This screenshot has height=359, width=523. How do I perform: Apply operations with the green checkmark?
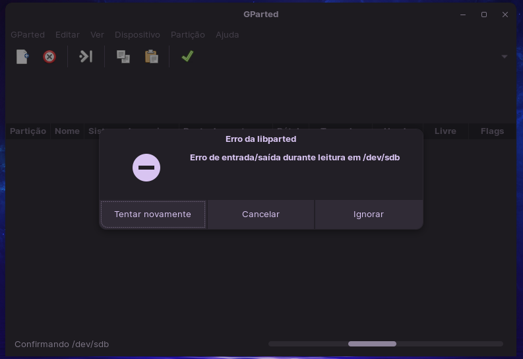187,56
